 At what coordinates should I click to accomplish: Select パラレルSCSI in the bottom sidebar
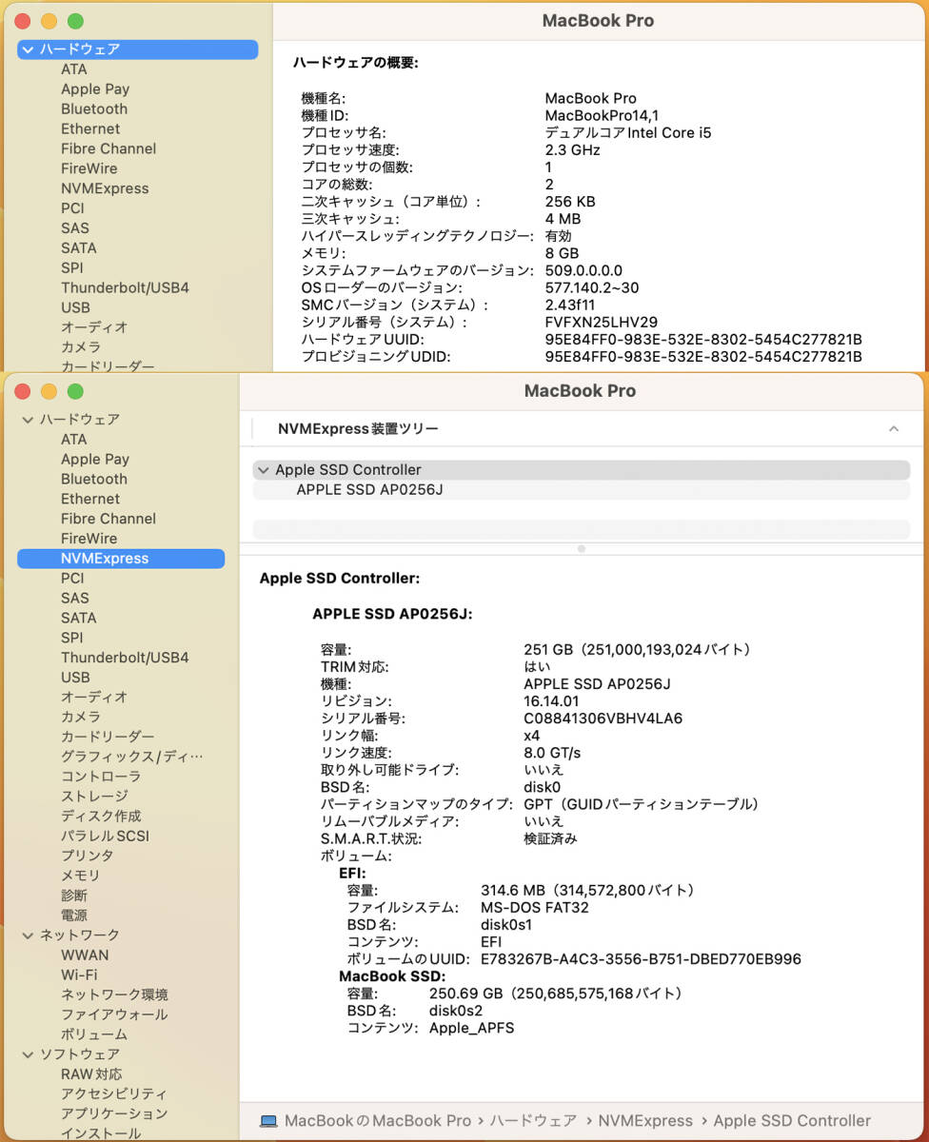coord(105,836)
